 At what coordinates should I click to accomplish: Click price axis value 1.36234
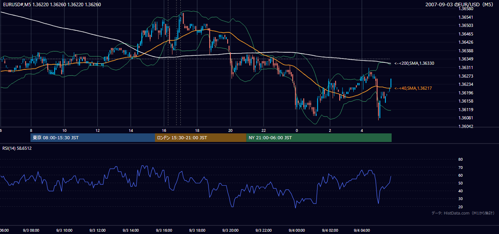[465, 84]
